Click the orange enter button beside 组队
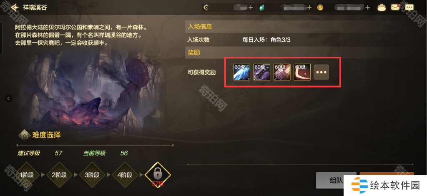 coord(387,173)
